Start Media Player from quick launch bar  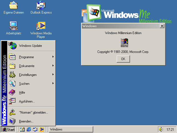tap(41, 129)
